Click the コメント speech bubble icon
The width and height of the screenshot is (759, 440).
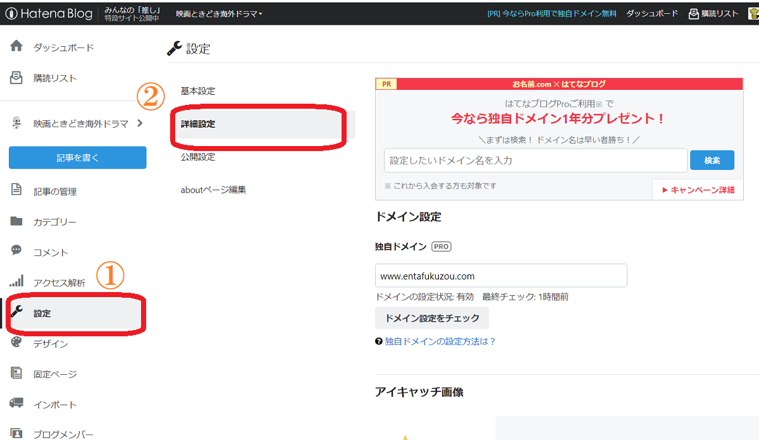(x=17, y=251)
